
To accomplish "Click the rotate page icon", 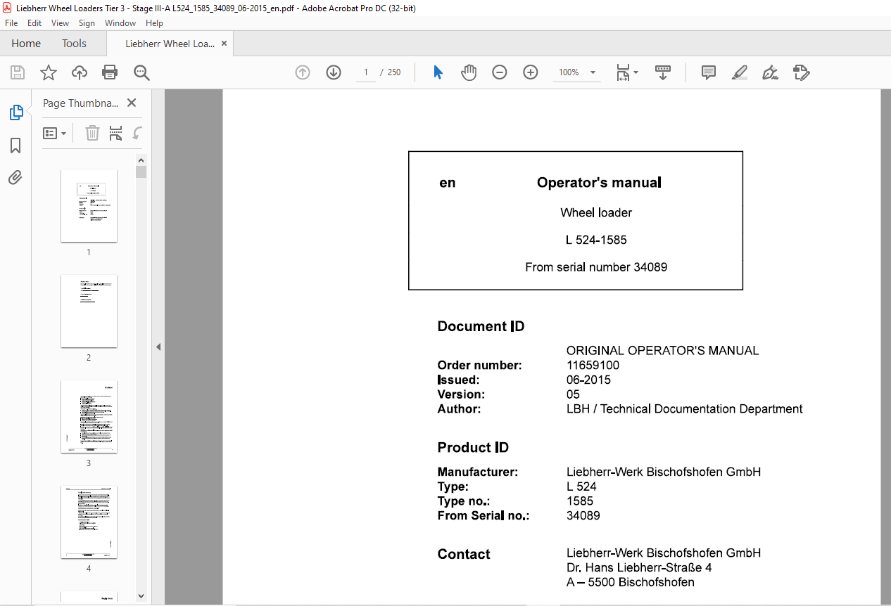I will coord(138,133).
